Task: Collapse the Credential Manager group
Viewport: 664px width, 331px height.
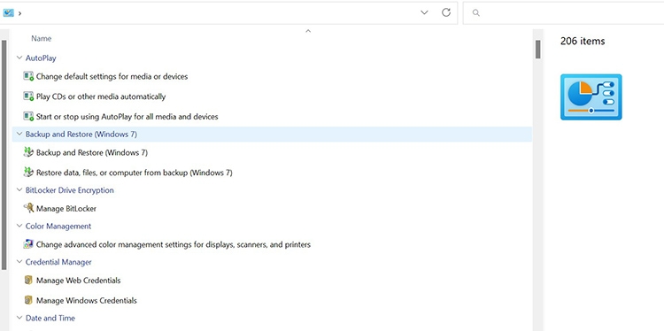Action: click(x=19, y=262)
